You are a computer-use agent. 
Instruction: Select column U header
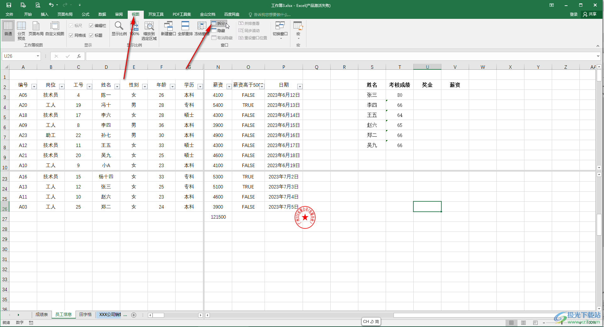click(427, 67)
